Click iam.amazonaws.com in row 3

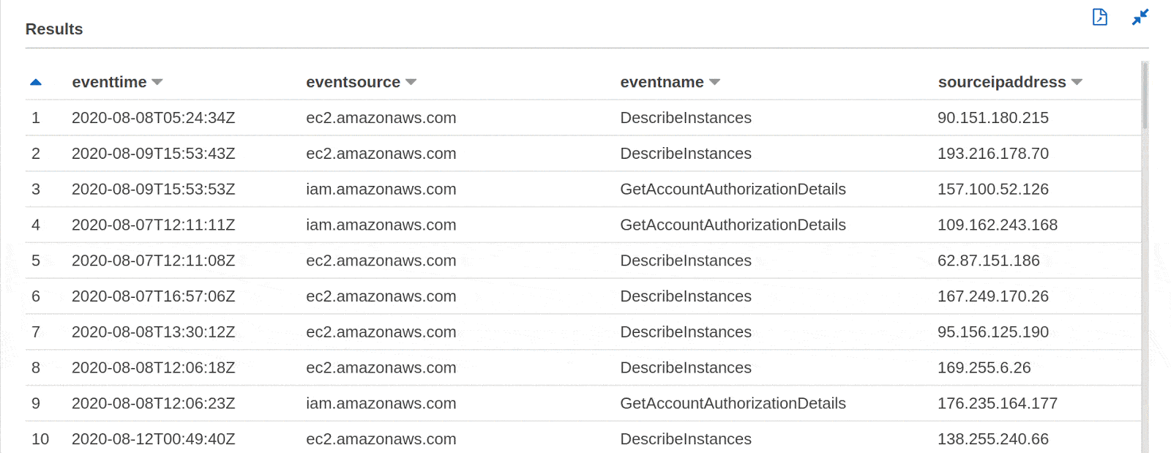[x=381, y=190]
